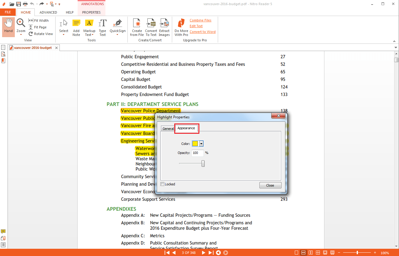Click Convert To Text
This screenshot has height=256, width=399.
(151, 27)
